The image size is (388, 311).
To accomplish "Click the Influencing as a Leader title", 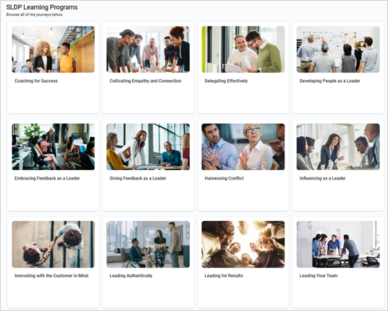I will 322,178.
